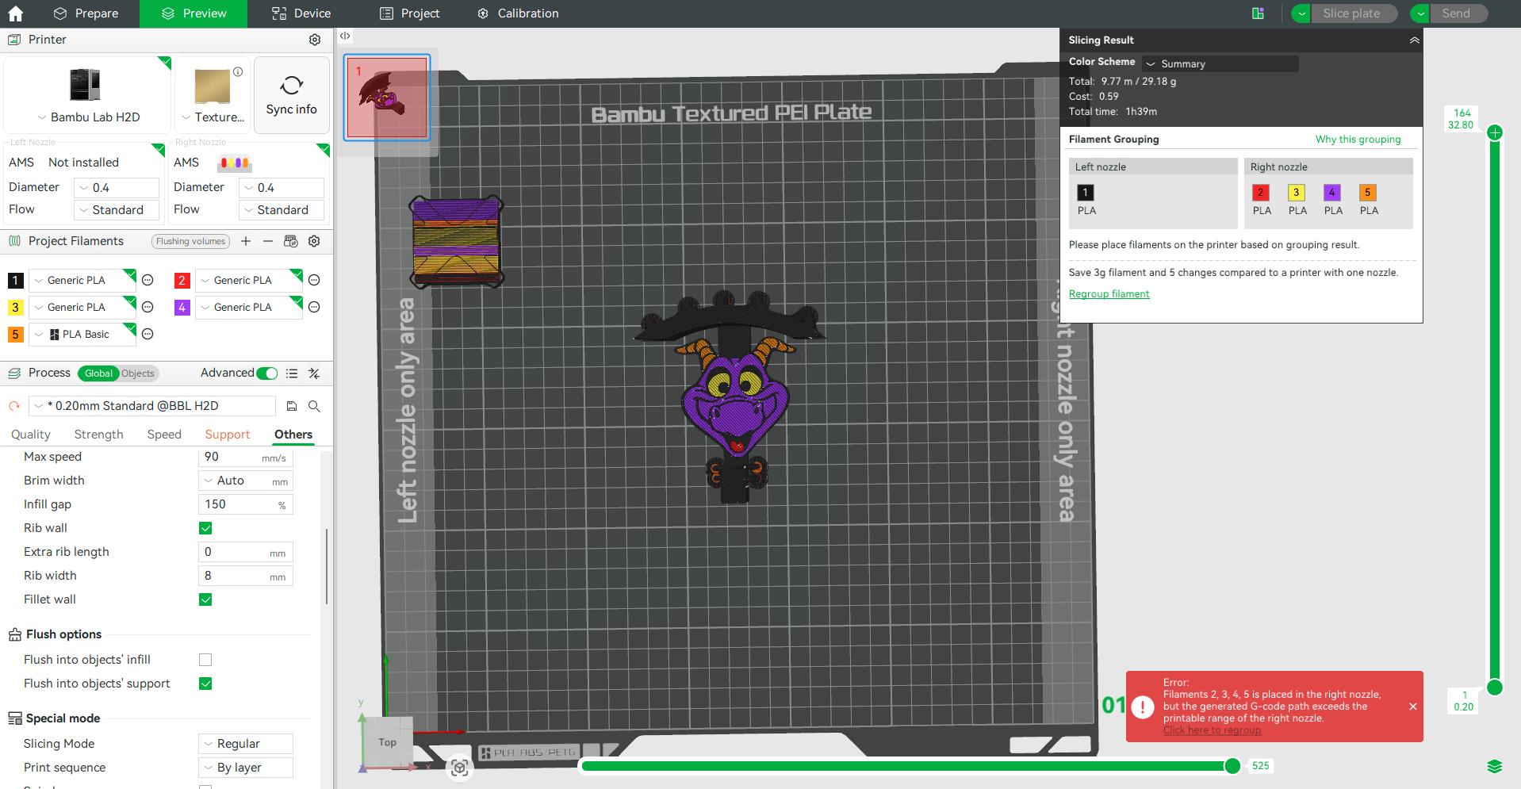
Task: Open filament 2 options icon
Action: tap(314, 280)
